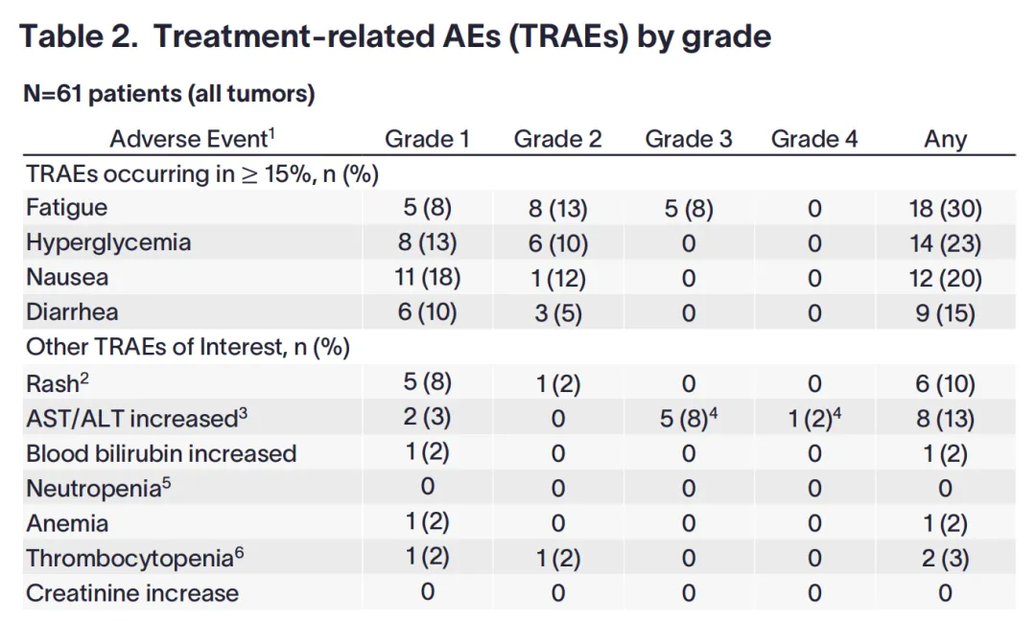The width and height of the screenshot is (1036, 621).
Task: Click the Adverse Event column header
Action: click(x=192, y=139)
